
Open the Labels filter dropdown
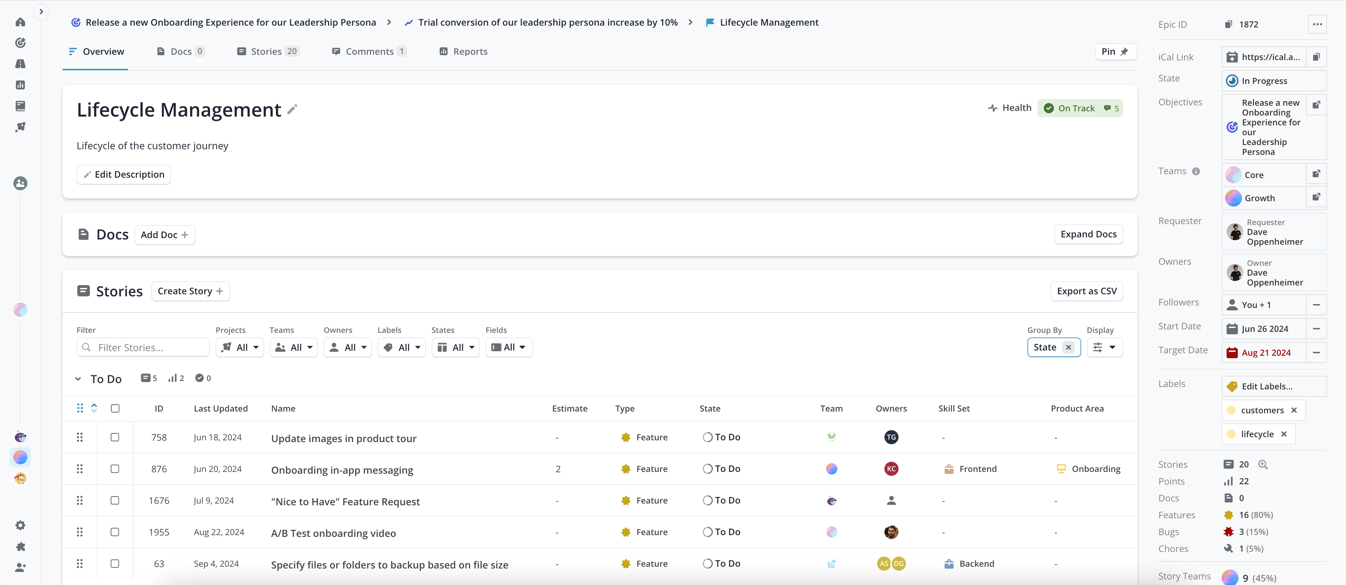coord(402,347)
